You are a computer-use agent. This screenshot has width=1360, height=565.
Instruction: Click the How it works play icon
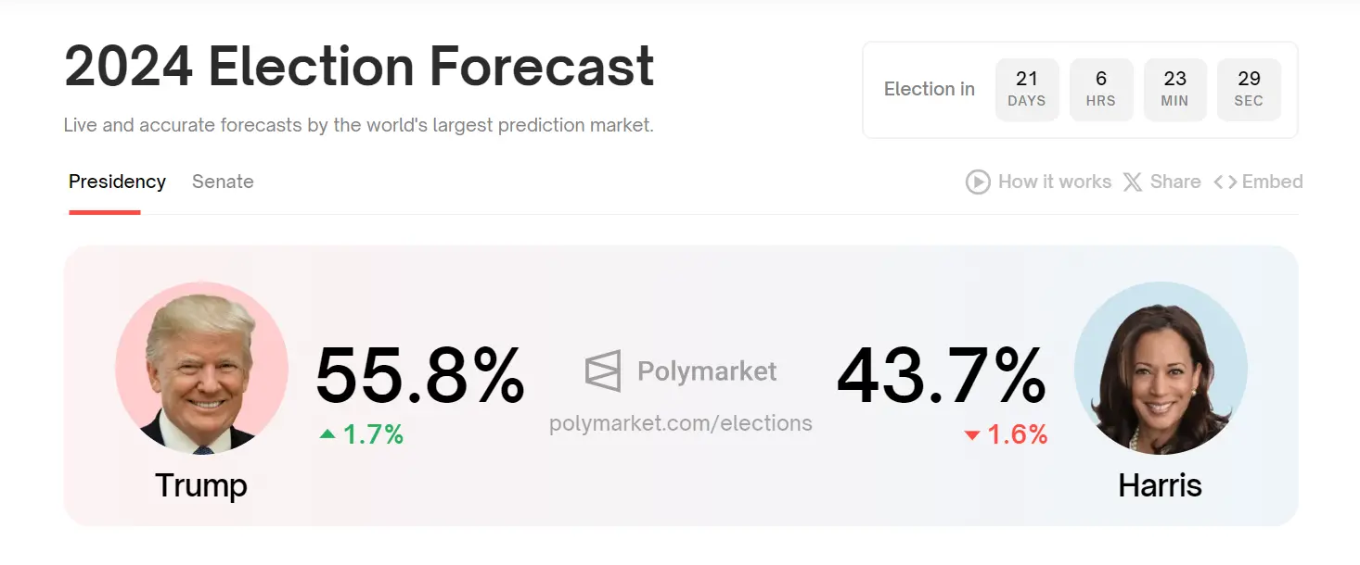click(x=977, y=182)
